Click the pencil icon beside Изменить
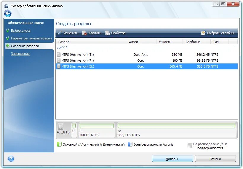The width and height of the screenshot is (243, 169). (x=60, y=33)
